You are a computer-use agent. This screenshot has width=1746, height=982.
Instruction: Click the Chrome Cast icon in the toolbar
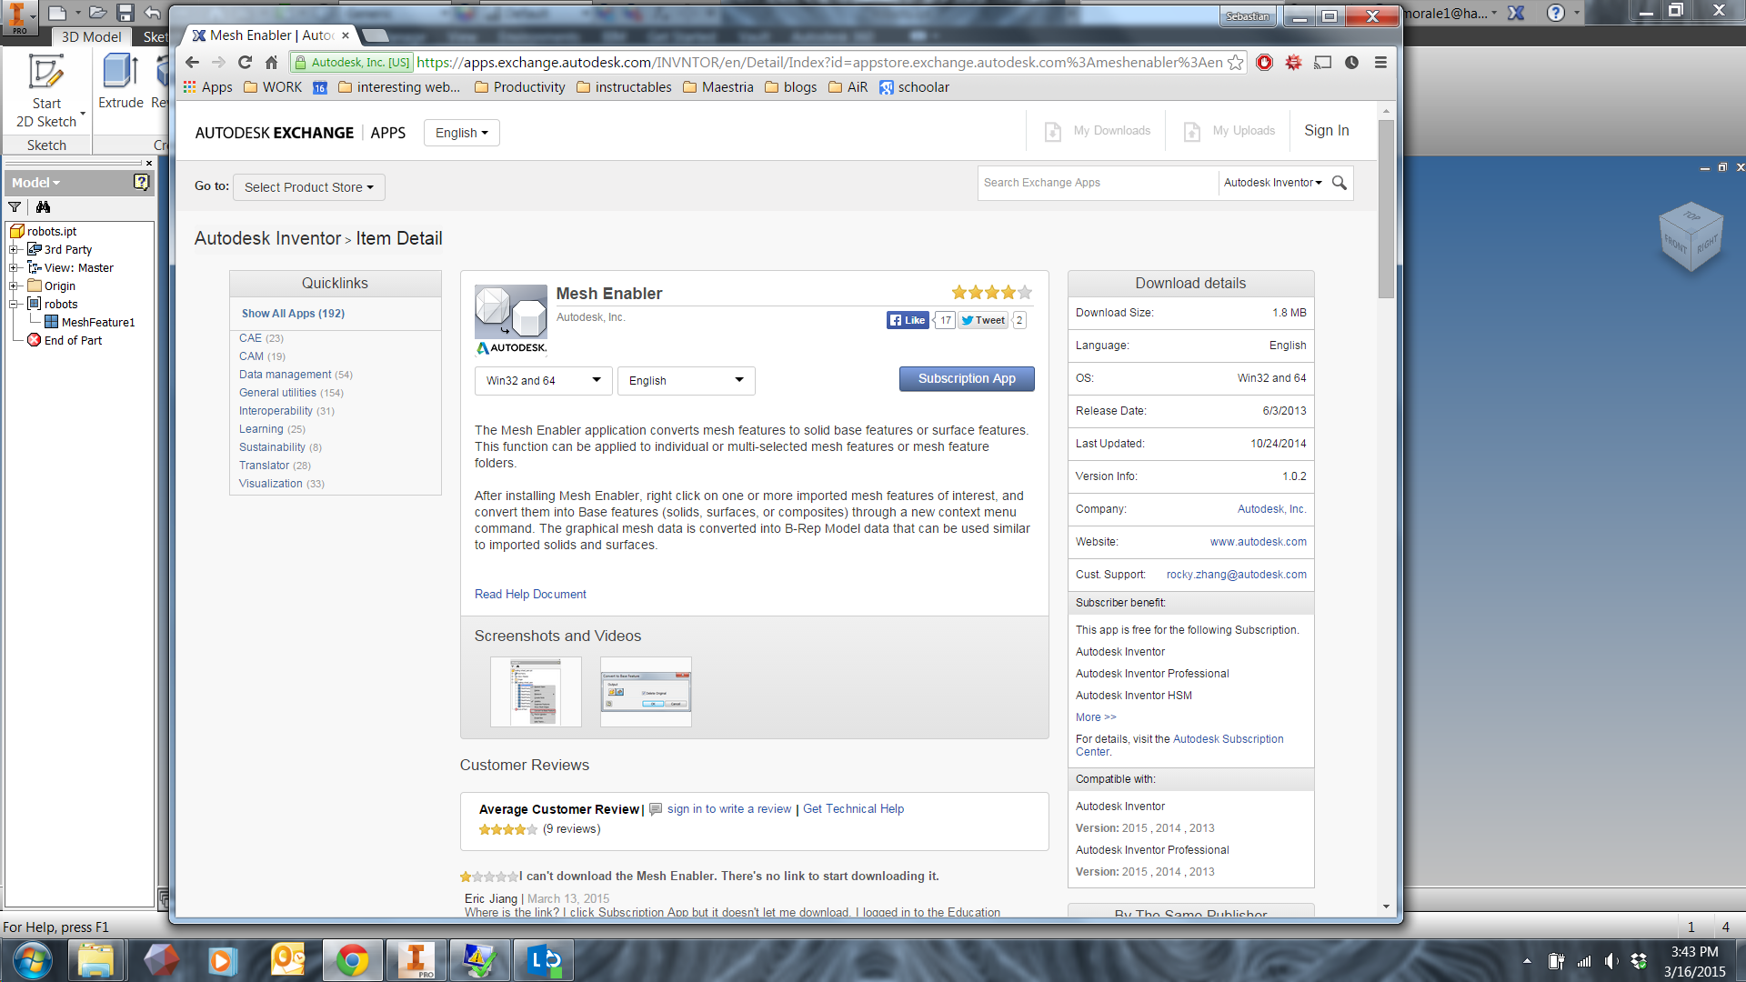click(x=1322, y=63)
